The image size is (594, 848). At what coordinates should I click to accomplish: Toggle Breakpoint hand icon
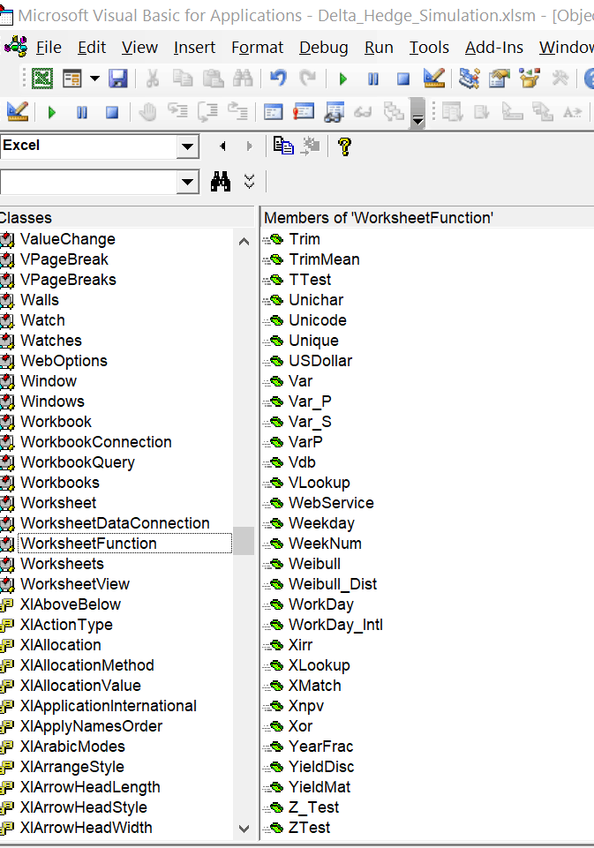[x=147, y=112]
